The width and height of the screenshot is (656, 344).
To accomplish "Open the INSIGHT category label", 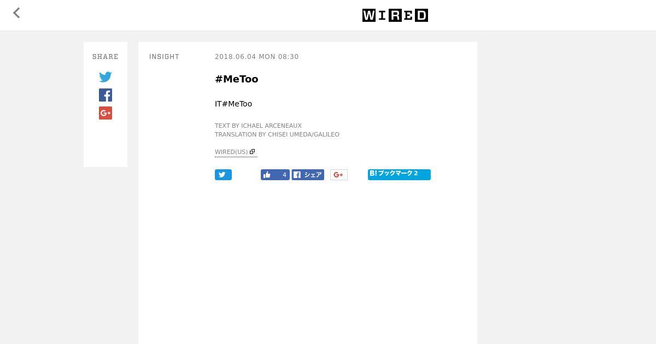I will point(164,57).
